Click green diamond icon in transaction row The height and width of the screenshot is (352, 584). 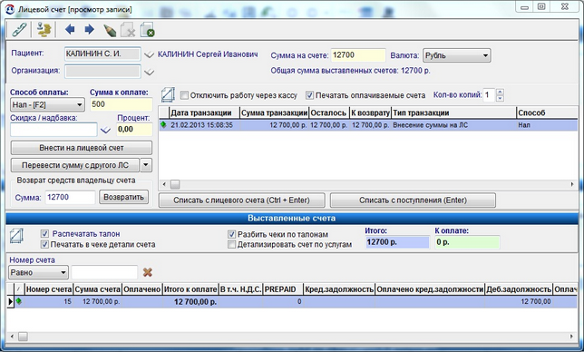pos(163,124)
